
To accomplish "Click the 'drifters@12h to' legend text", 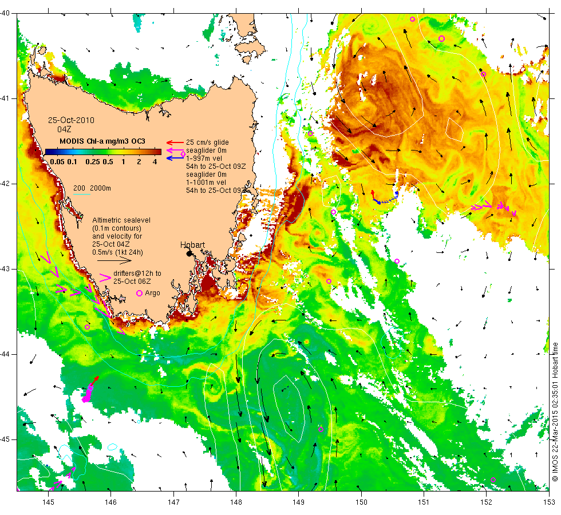I will click(137, 274).
